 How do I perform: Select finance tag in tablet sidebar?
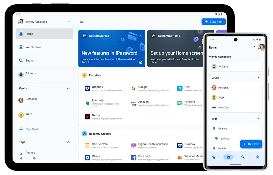pyautogui.click(x=44, y=153)
